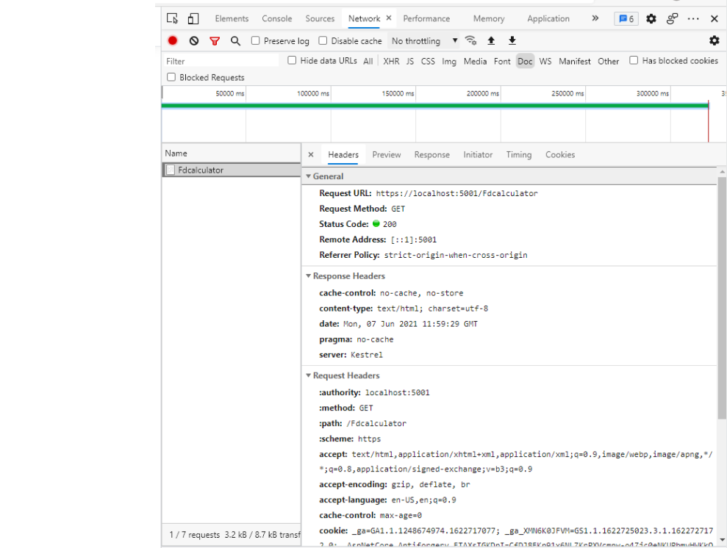Click the inspect element picker icon
The height and width of the screenshot is (548, 727).
point(173,18)
